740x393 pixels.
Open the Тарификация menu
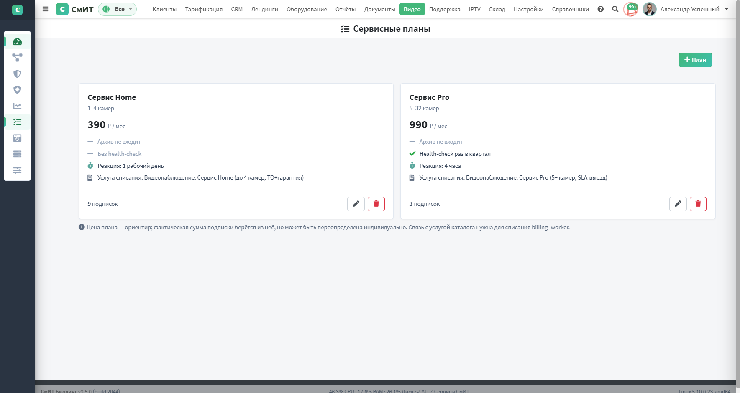point(204,9)
